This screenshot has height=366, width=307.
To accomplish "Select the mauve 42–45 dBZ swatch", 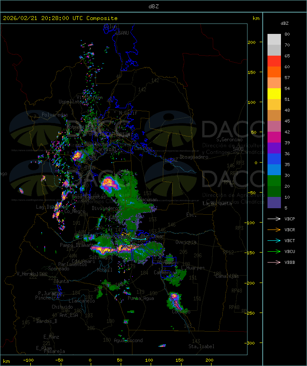I will pyautogui.click(x=274, y=126).
